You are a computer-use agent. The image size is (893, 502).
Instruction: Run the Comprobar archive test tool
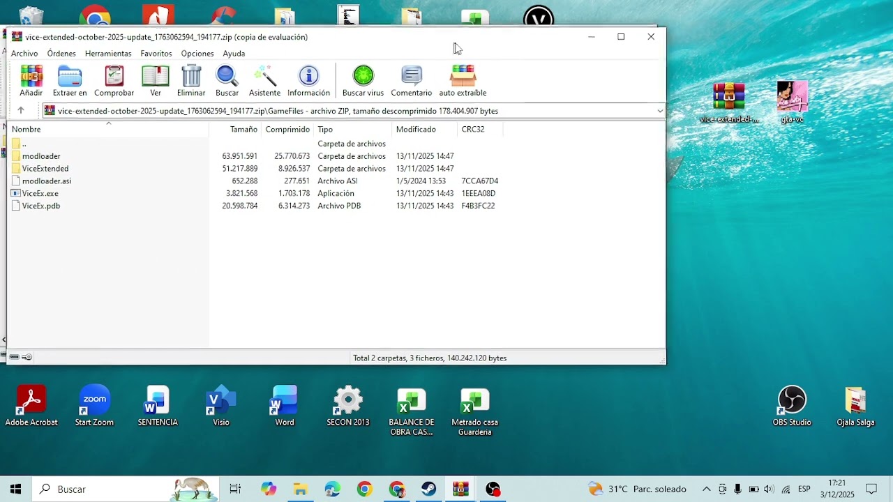point(114,80)
